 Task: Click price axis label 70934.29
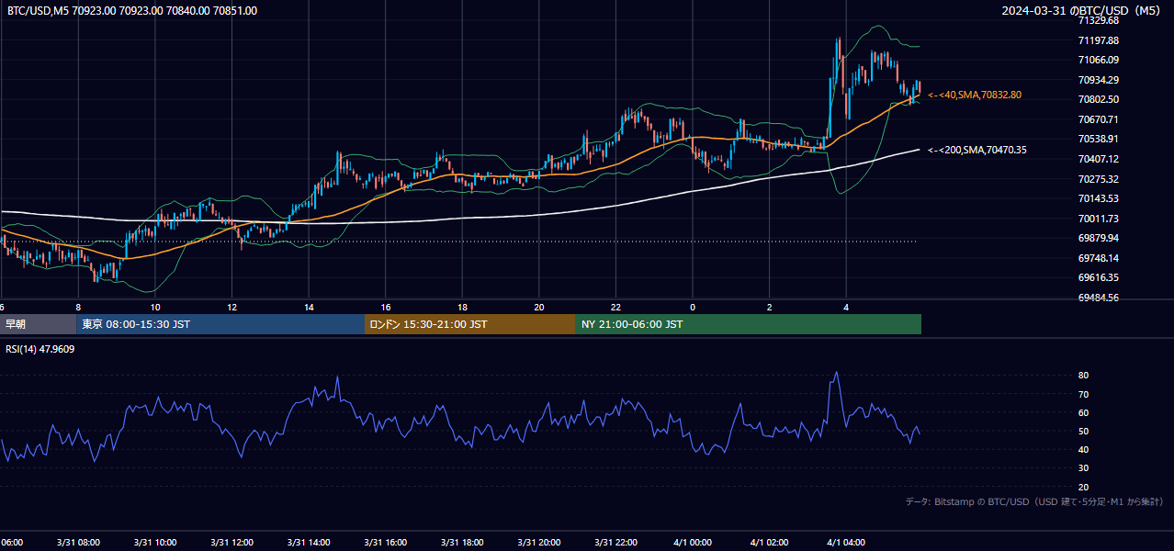tap(1099, 80)
